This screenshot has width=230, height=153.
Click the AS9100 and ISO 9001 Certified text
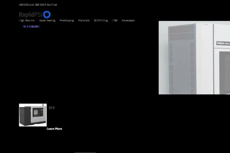tap(38, 5)
